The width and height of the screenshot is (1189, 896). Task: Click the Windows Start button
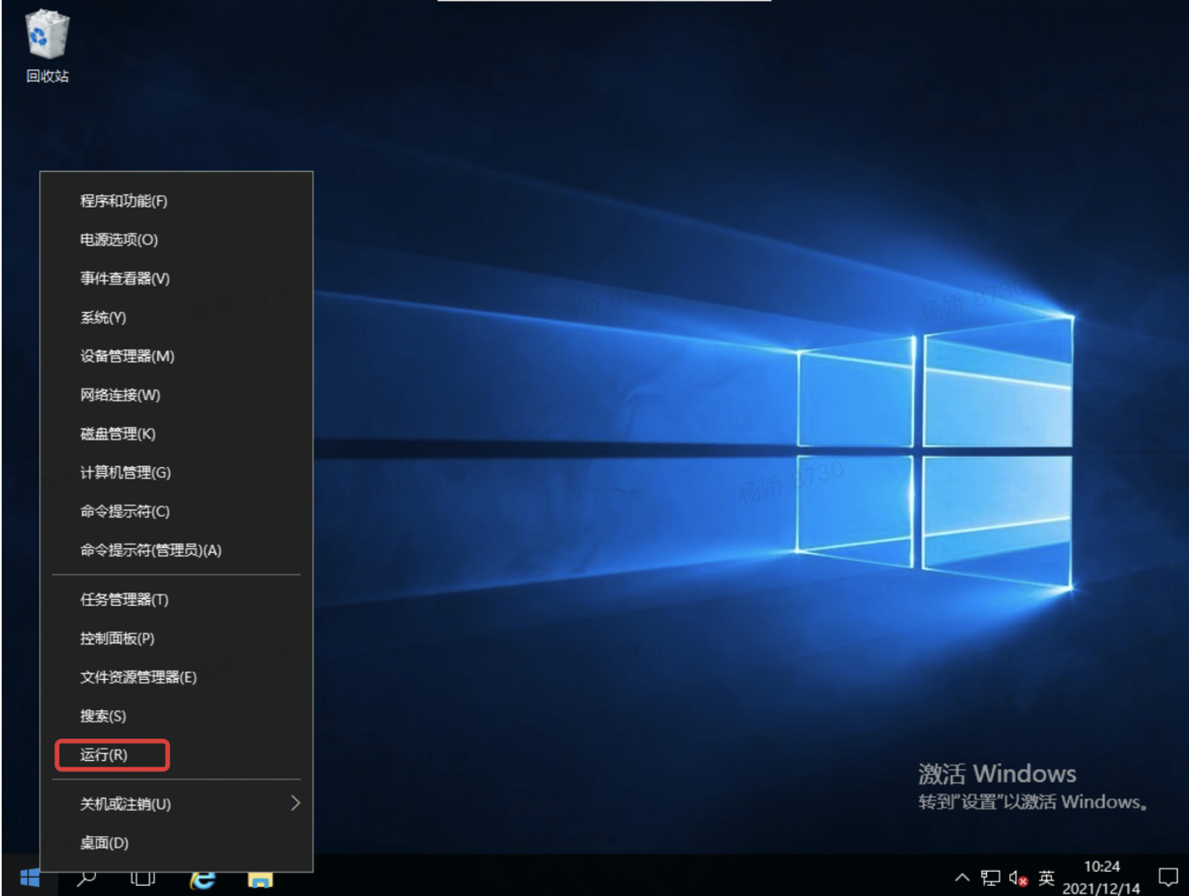coord(30,878)
